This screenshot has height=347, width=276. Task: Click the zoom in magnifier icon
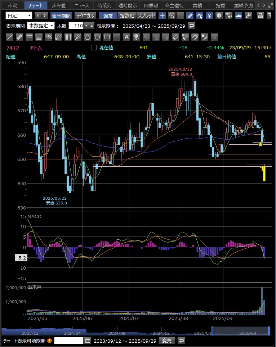pyautogui.click(x=172, y=15)
